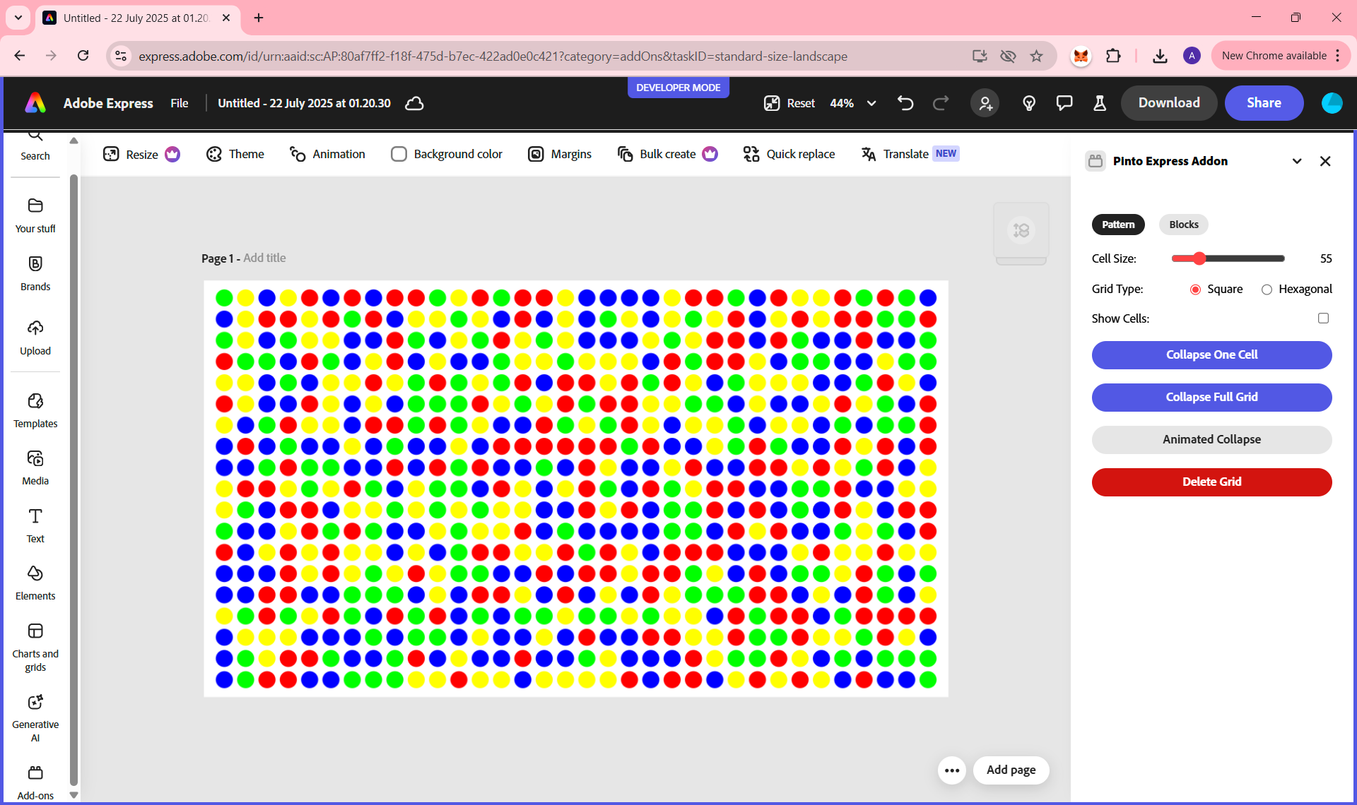1357x805 pixels.
Task: Click the invite collaborator person icon
Action: (985, 103)
